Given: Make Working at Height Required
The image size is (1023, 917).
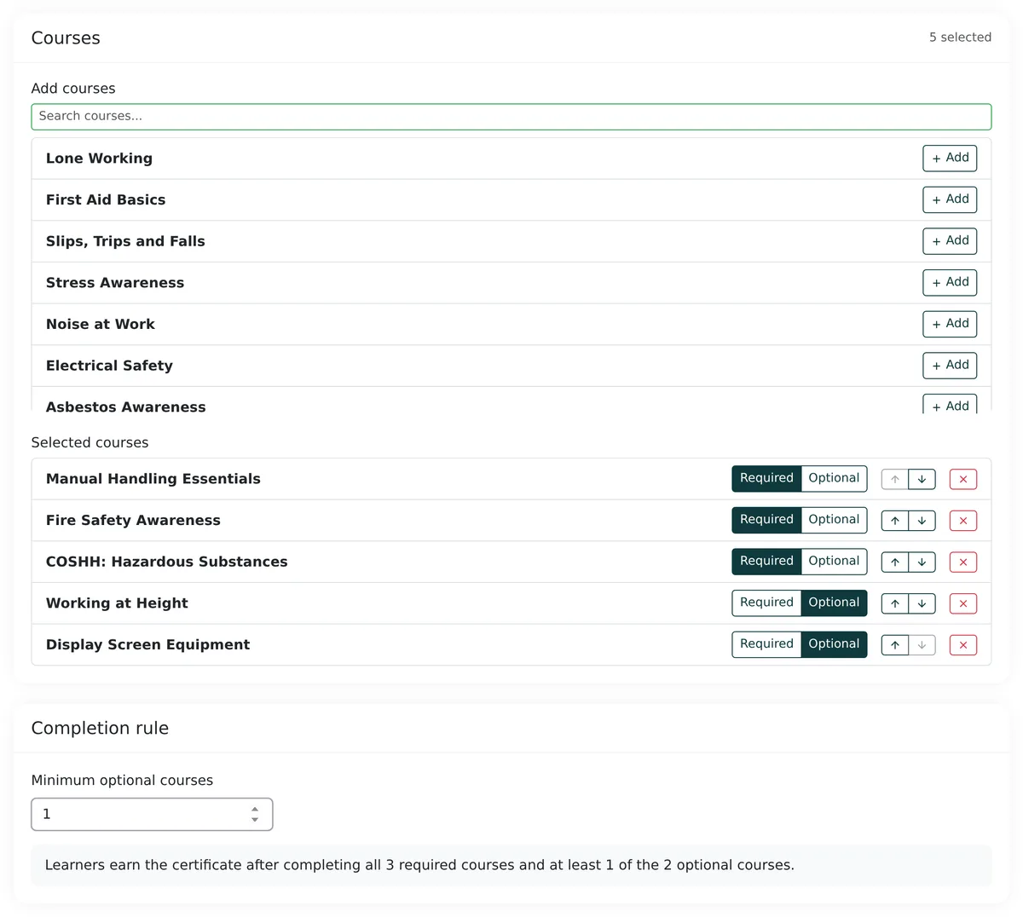Looking at the screenshot, I should [766, 603].
